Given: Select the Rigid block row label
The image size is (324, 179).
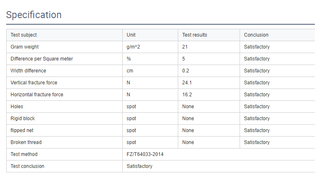Looking at the screenshot, I should 23,119.
